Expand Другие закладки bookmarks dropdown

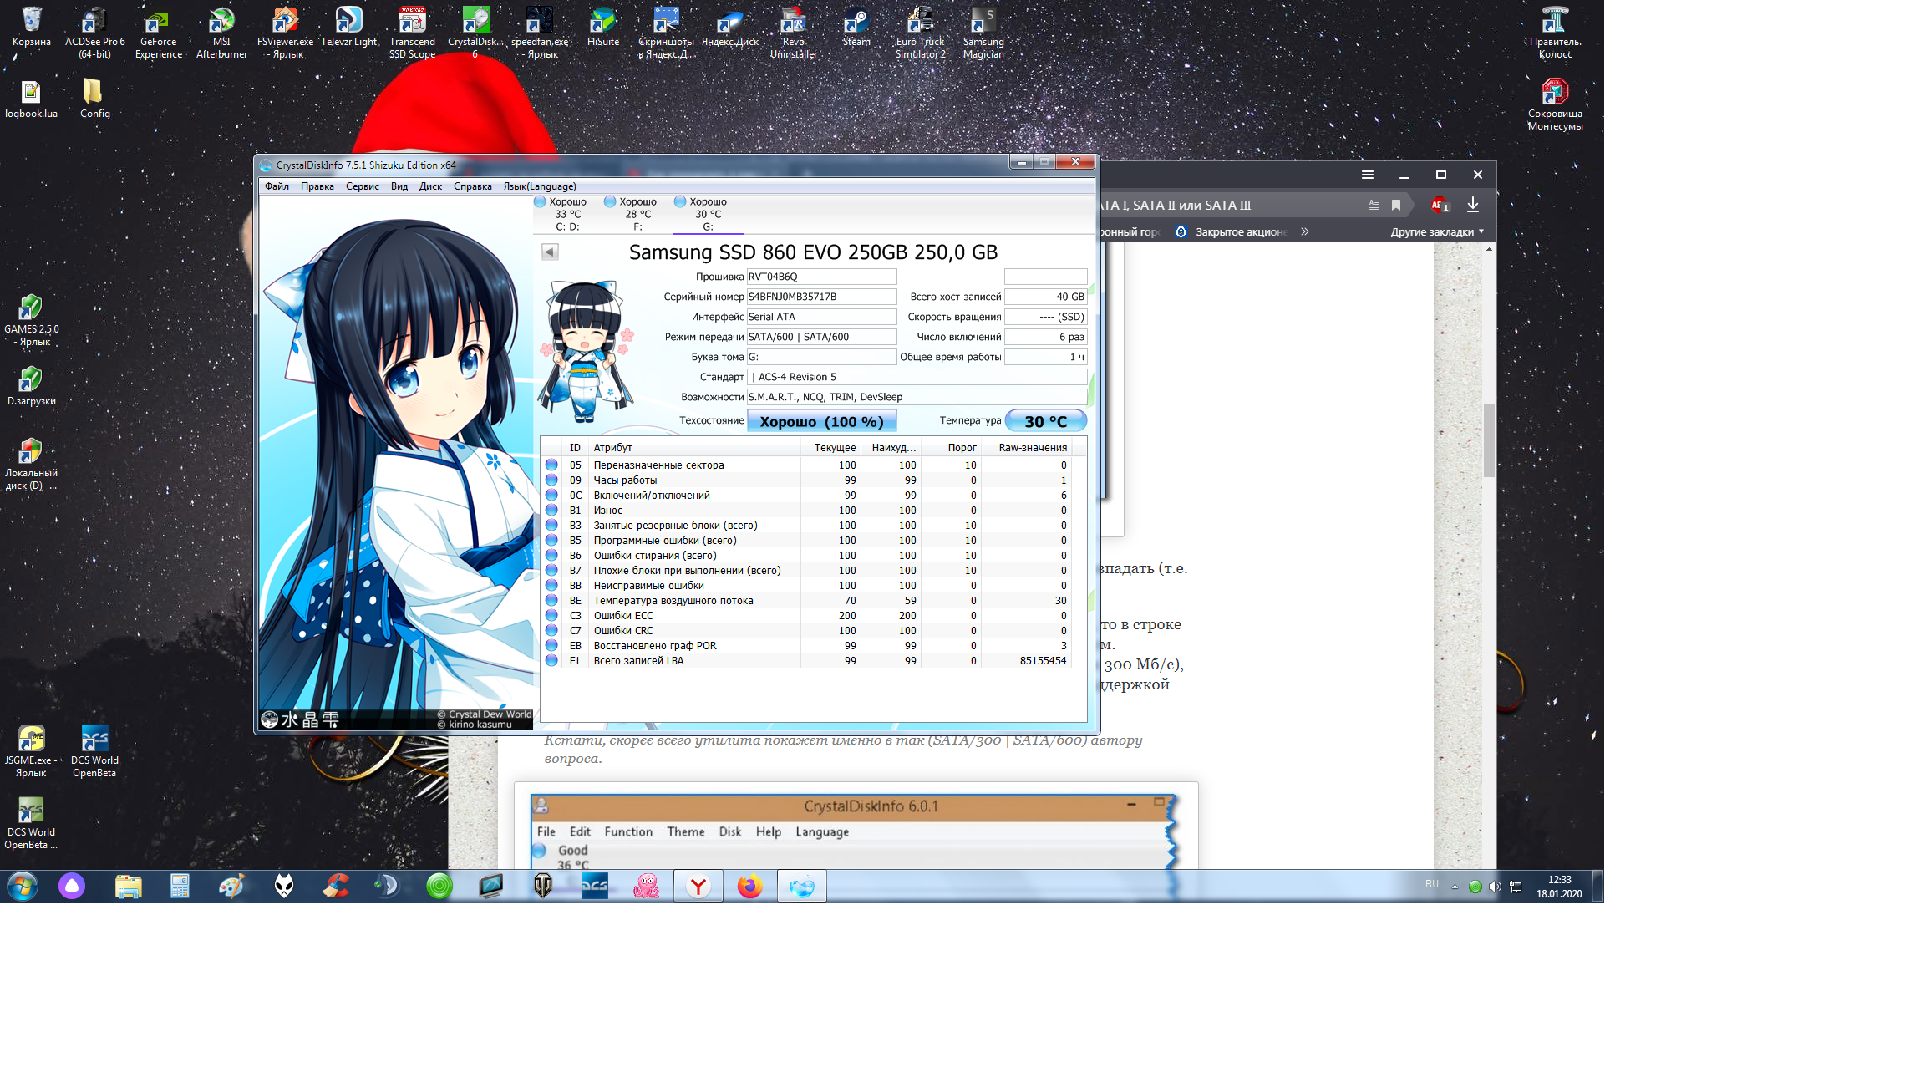point(1437,231)
